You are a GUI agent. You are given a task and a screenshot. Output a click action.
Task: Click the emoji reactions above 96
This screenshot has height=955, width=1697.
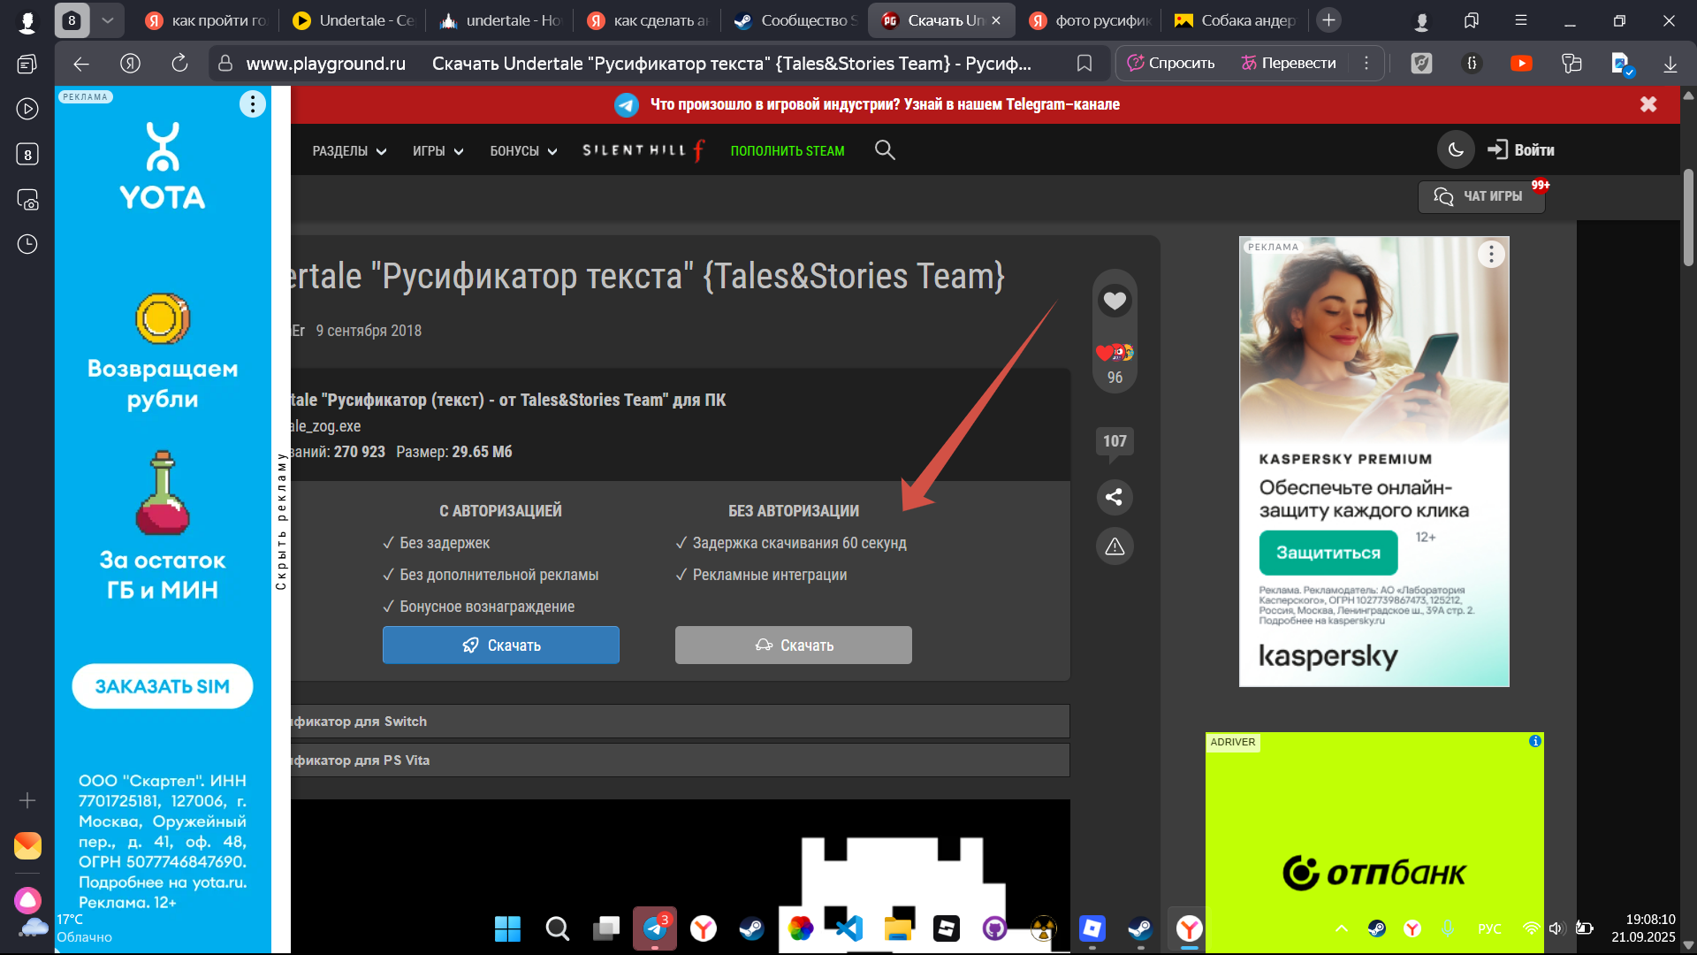(x=1115, y=353)
